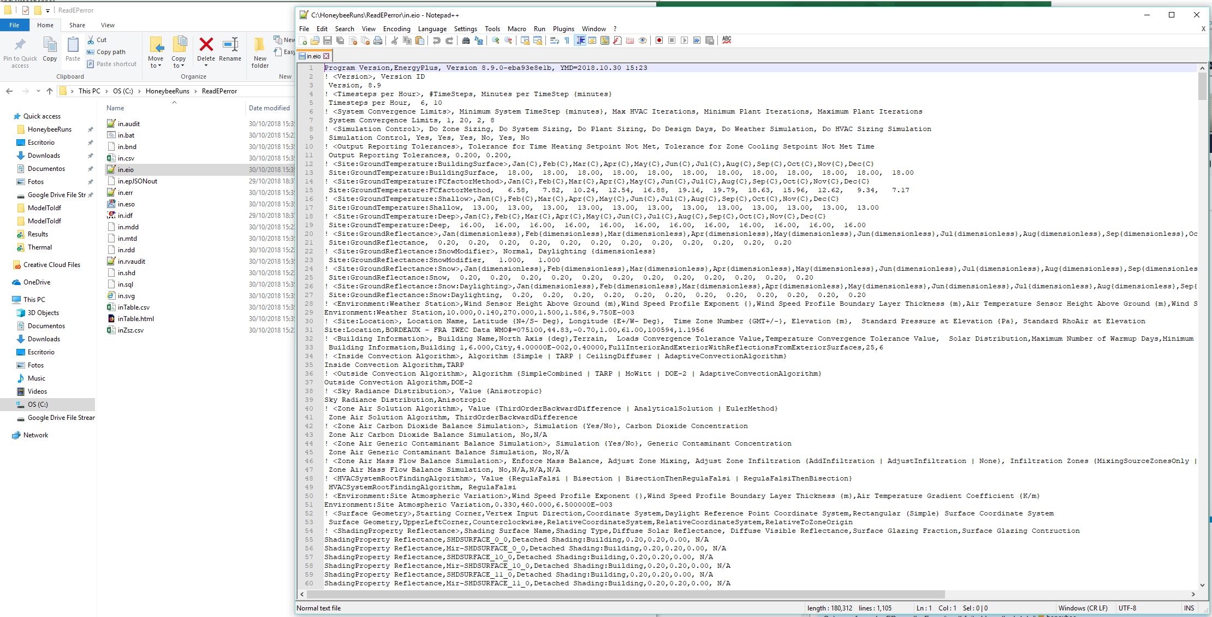1212x617 pixels.
Task: Open the in.err file
Action: coord(126,193)
